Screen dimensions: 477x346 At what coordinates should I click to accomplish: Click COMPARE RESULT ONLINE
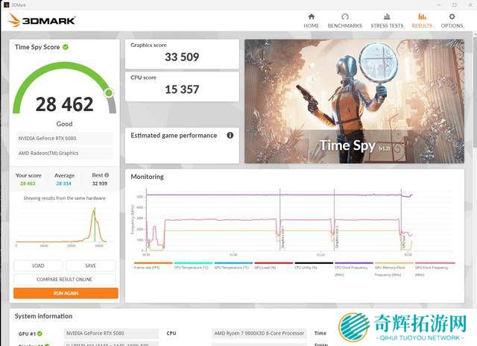click(66, 280)
